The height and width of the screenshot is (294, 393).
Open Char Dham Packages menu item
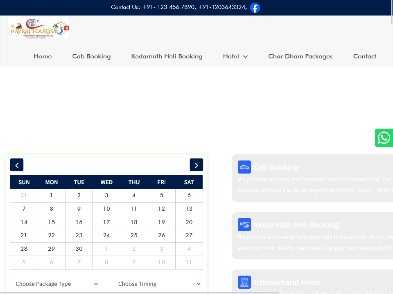(300, 56)
